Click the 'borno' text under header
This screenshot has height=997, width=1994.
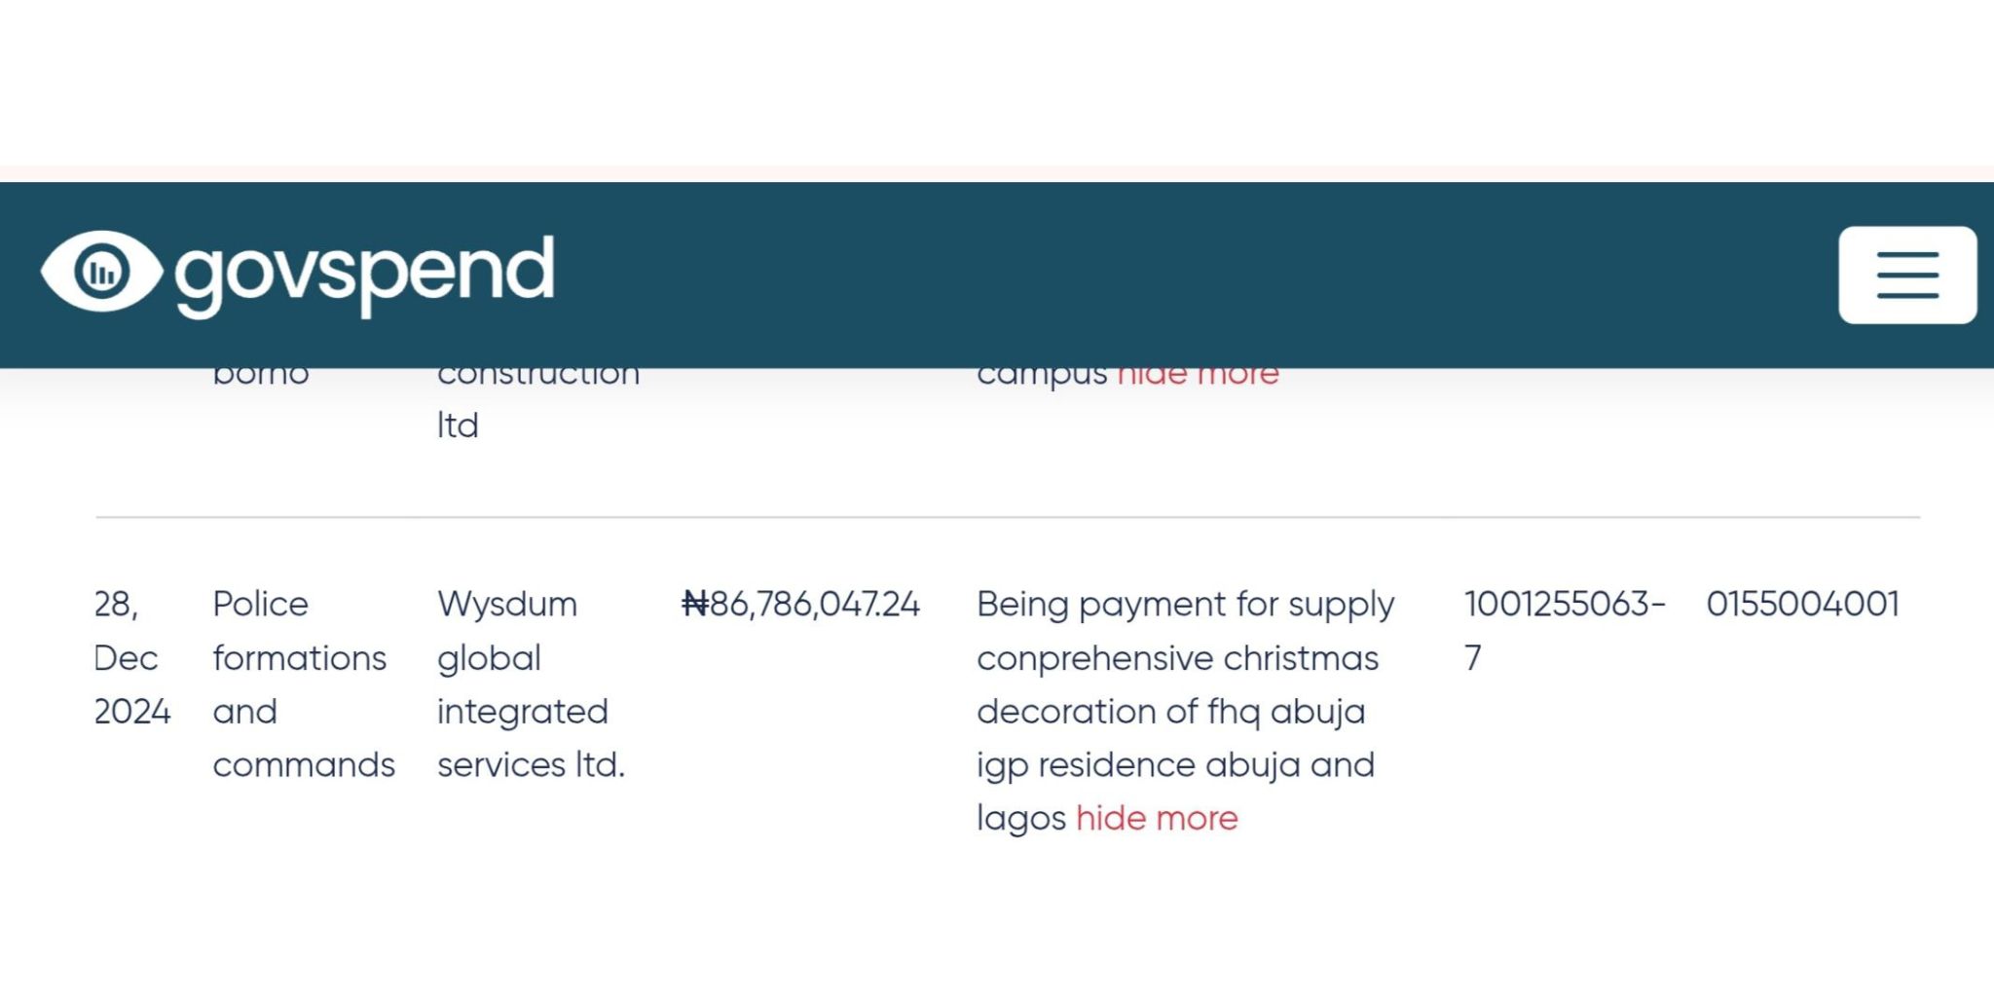click(261, 377)
